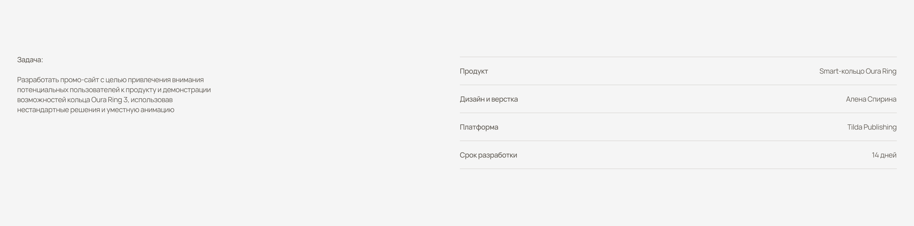Click the designer name "Алена Спирина"

[871, 99]
